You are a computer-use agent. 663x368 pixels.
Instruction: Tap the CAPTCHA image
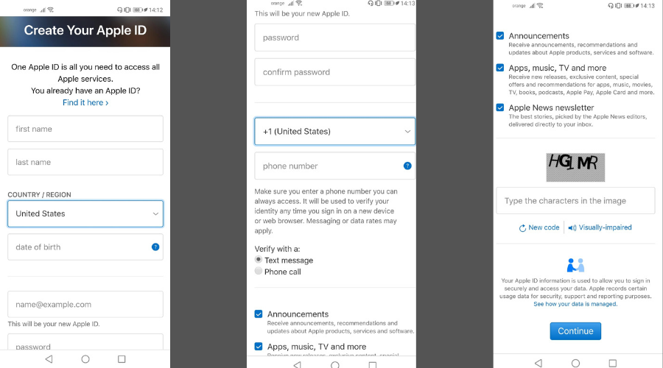pyautogui.click(x=575, y=167)
